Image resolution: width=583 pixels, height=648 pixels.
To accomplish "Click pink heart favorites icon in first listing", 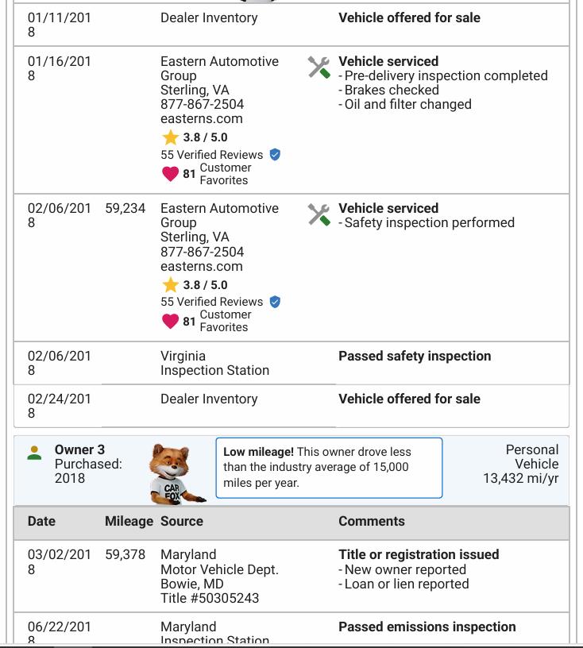I will (170, 174).
